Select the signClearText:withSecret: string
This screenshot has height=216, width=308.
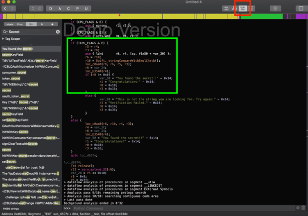click(x=31, y=144)
